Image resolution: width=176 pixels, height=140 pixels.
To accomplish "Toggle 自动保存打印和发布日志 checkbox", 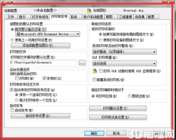I will tap(12, 90).
